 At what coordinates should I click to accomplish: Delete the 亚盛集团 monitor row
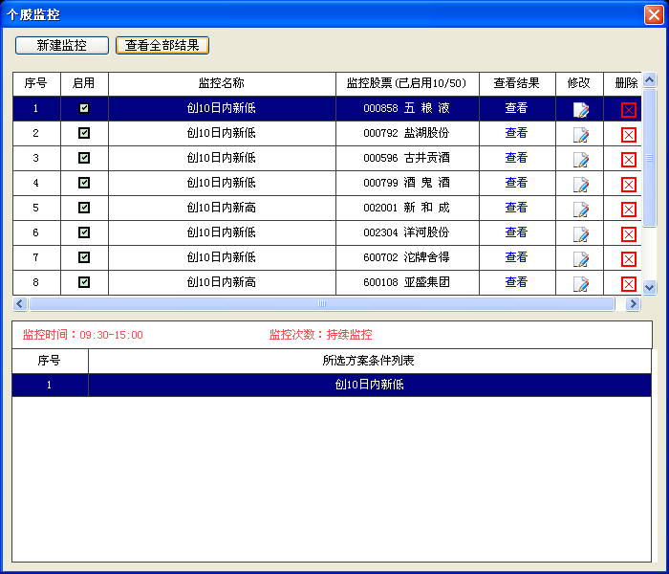[x=628, y=284]
